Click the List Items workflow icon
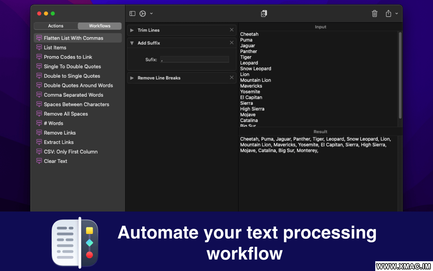Viewport: 433px width, 271px height. [x=39, y=47]
